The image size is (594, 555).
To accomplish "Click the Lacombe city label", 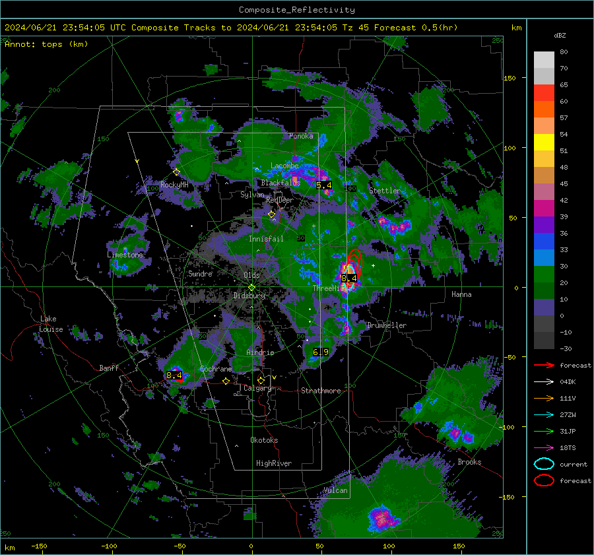I will [284, 166].
